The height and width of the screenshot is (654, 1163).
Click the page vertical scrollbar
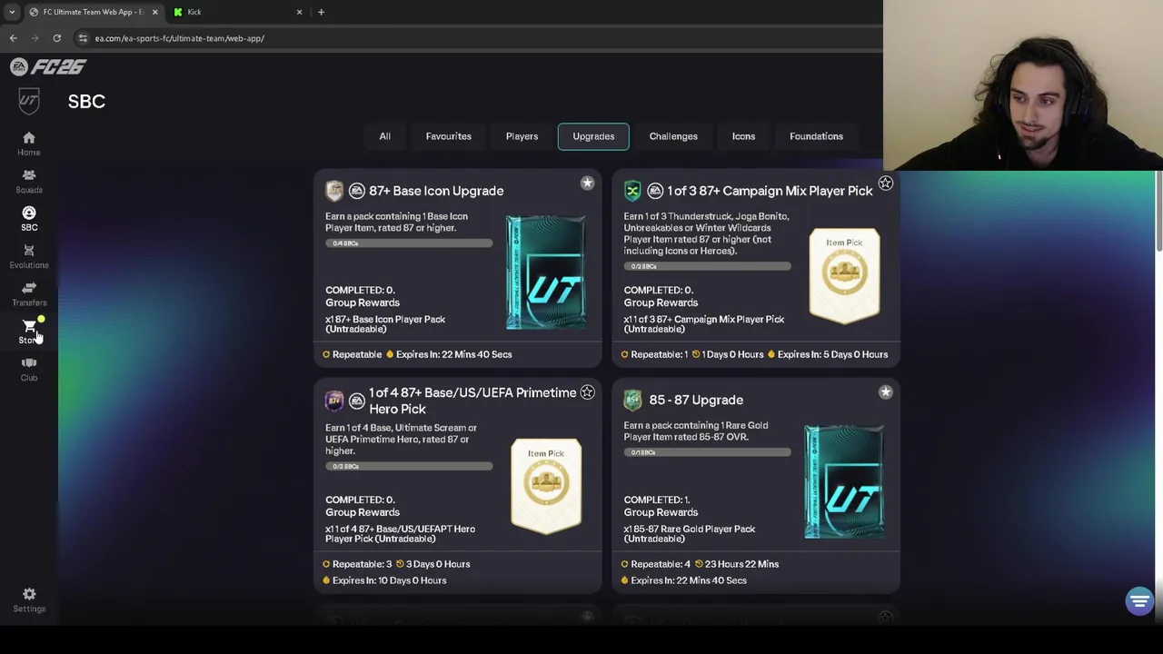[x=1158, y=211]
